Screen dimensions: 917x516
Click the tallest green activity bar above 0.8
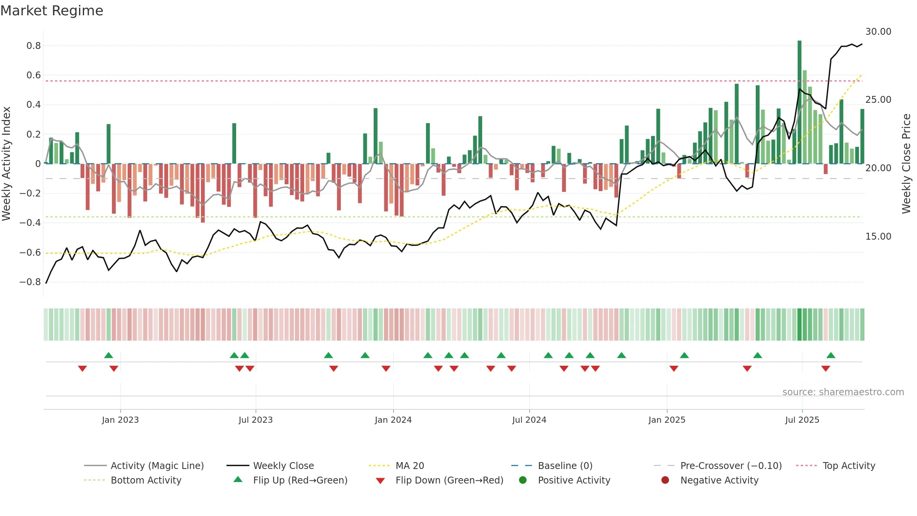(799, 102)
